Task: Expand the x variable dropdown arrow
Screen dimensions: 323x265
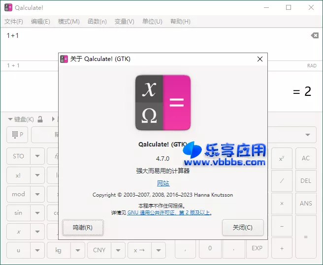Action: point(37,232)
